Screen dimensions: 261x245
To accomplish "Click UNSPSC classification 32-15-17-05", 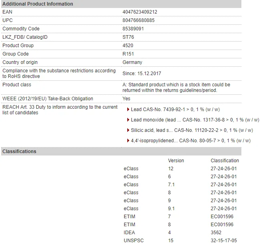I will point(224,240).
